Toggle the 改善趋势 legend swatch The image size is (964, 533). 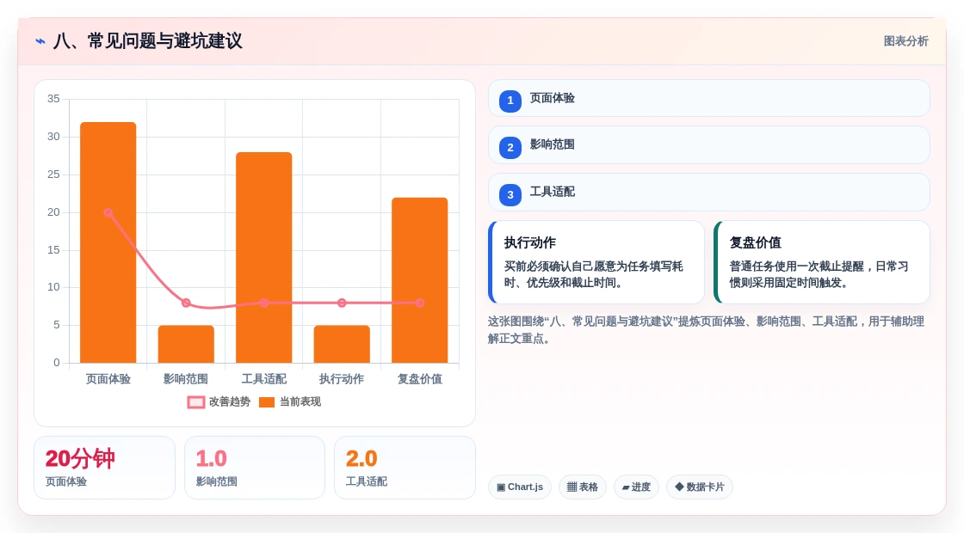(x=196, y=402)
